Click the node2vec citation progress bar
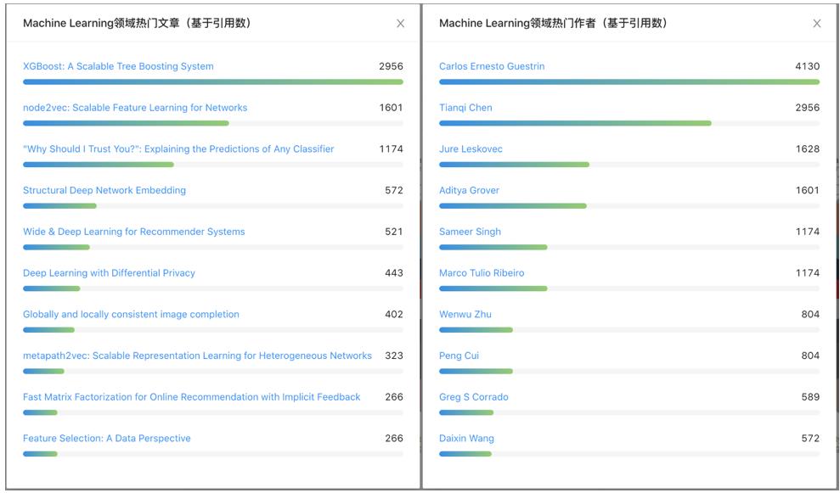840x493 pixels. (213, 123)
